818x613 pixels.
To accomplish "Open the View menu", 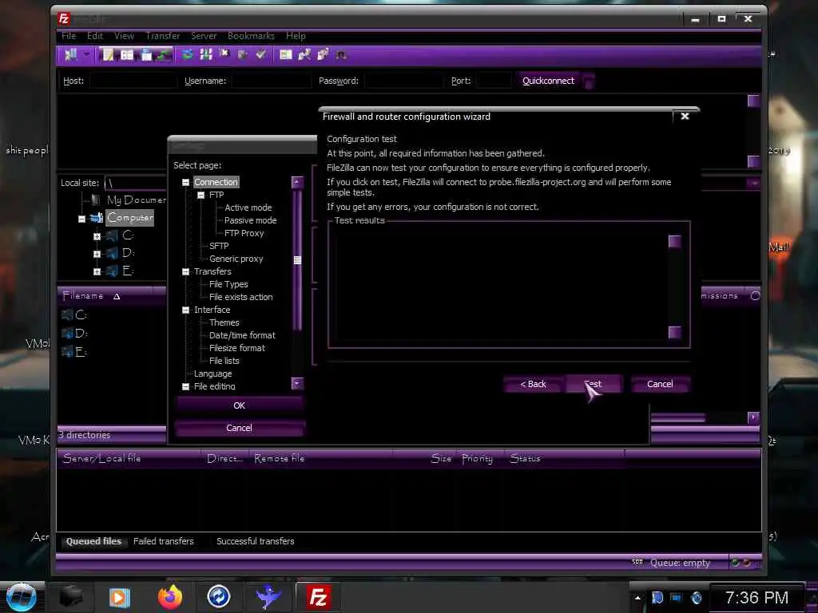I will [124, 36].
